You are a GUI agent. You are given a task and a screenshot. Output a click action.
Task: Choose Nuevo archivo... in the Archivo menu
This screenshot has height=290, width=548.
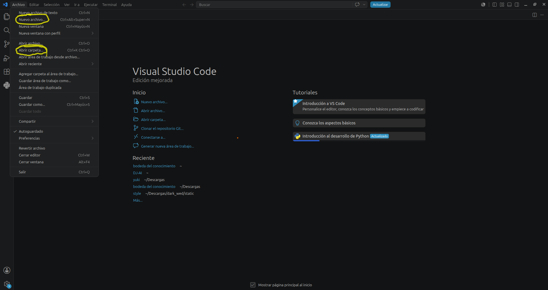(x=54, y=20)
